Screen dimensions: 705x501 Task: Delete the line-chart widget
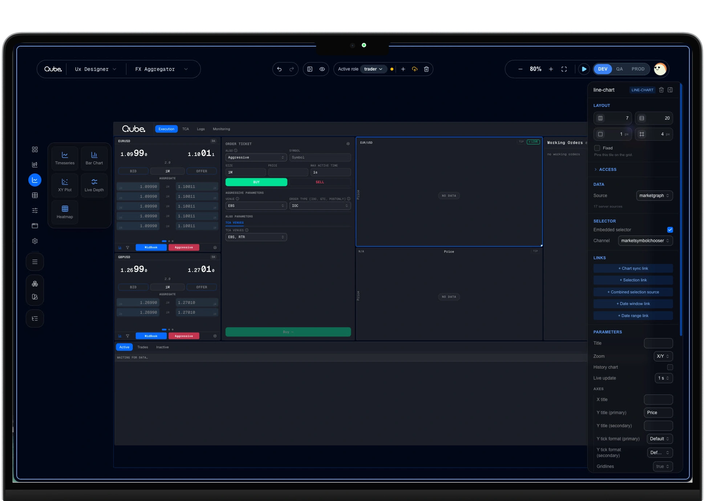pyautogui.click(x=661, y=90)
